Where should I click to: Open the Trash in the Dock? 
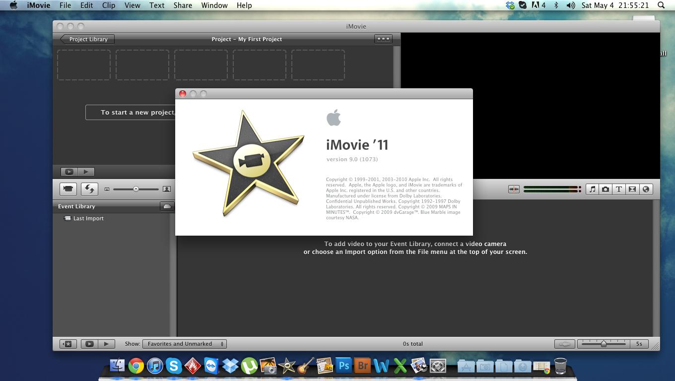tap(560, 366)
